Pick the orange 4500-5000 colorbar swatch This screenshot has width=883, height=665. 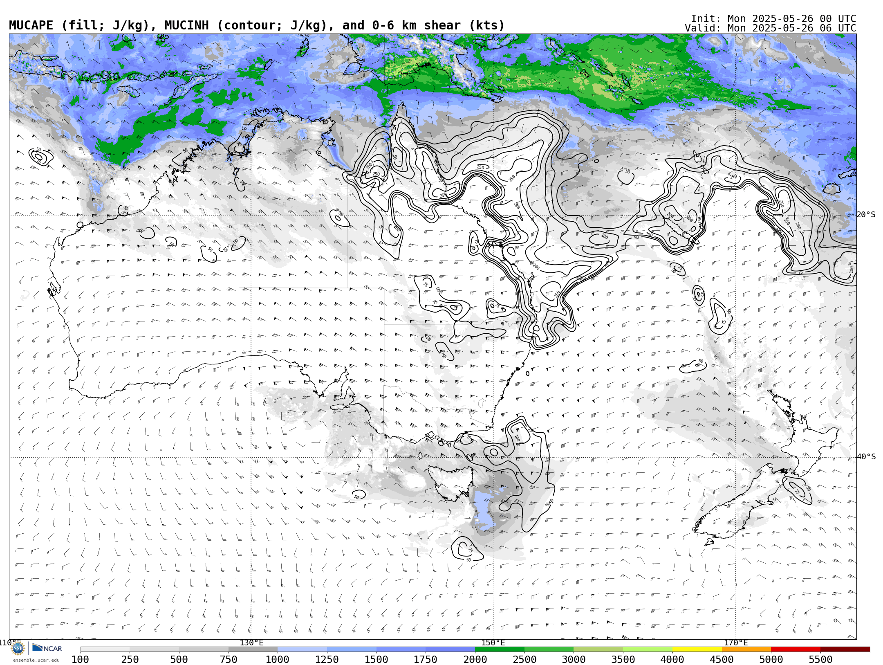[746, 649]
